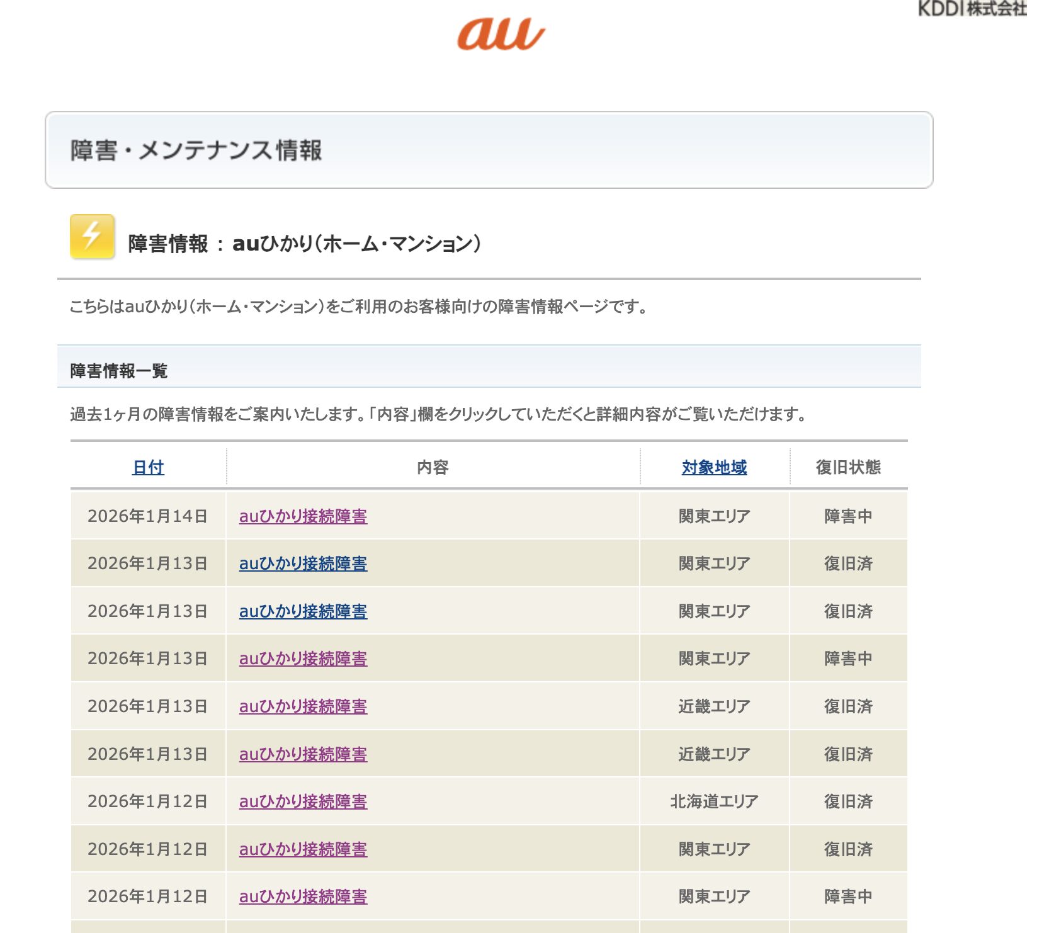This screenshot has height=933, width=1049.
Task: Open the second January 13 関東エリア outage link
Action: pos(303,611)
